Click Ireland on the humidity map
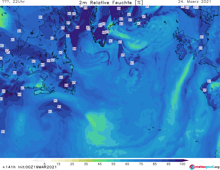The image size is (220, 170). 180,52
